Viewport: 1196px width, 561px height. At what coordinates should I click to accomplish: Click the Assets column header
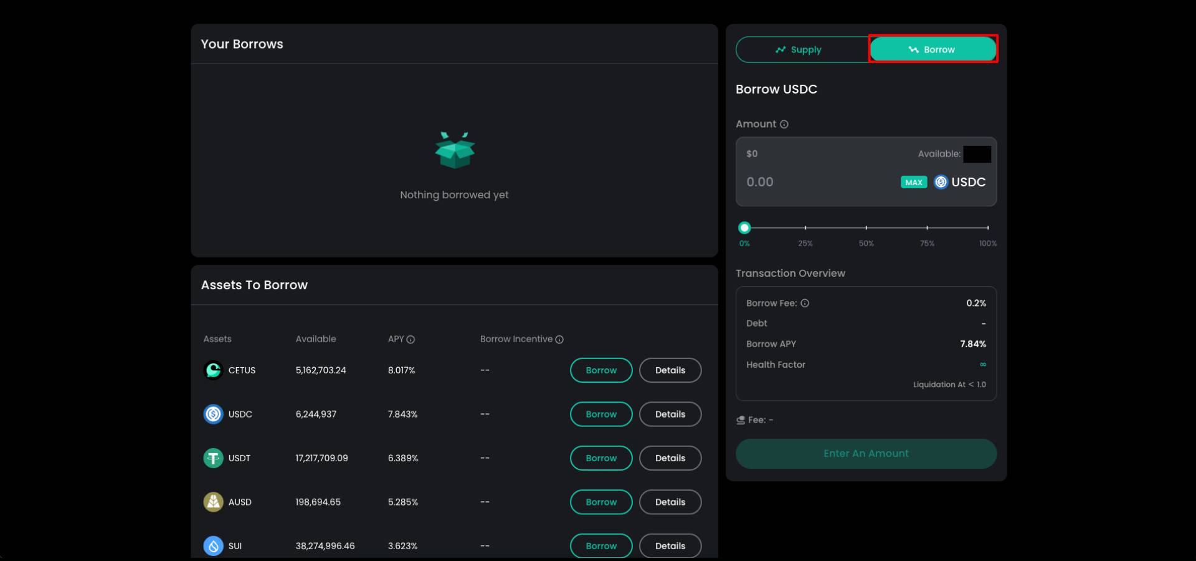[x=217, y=339]
